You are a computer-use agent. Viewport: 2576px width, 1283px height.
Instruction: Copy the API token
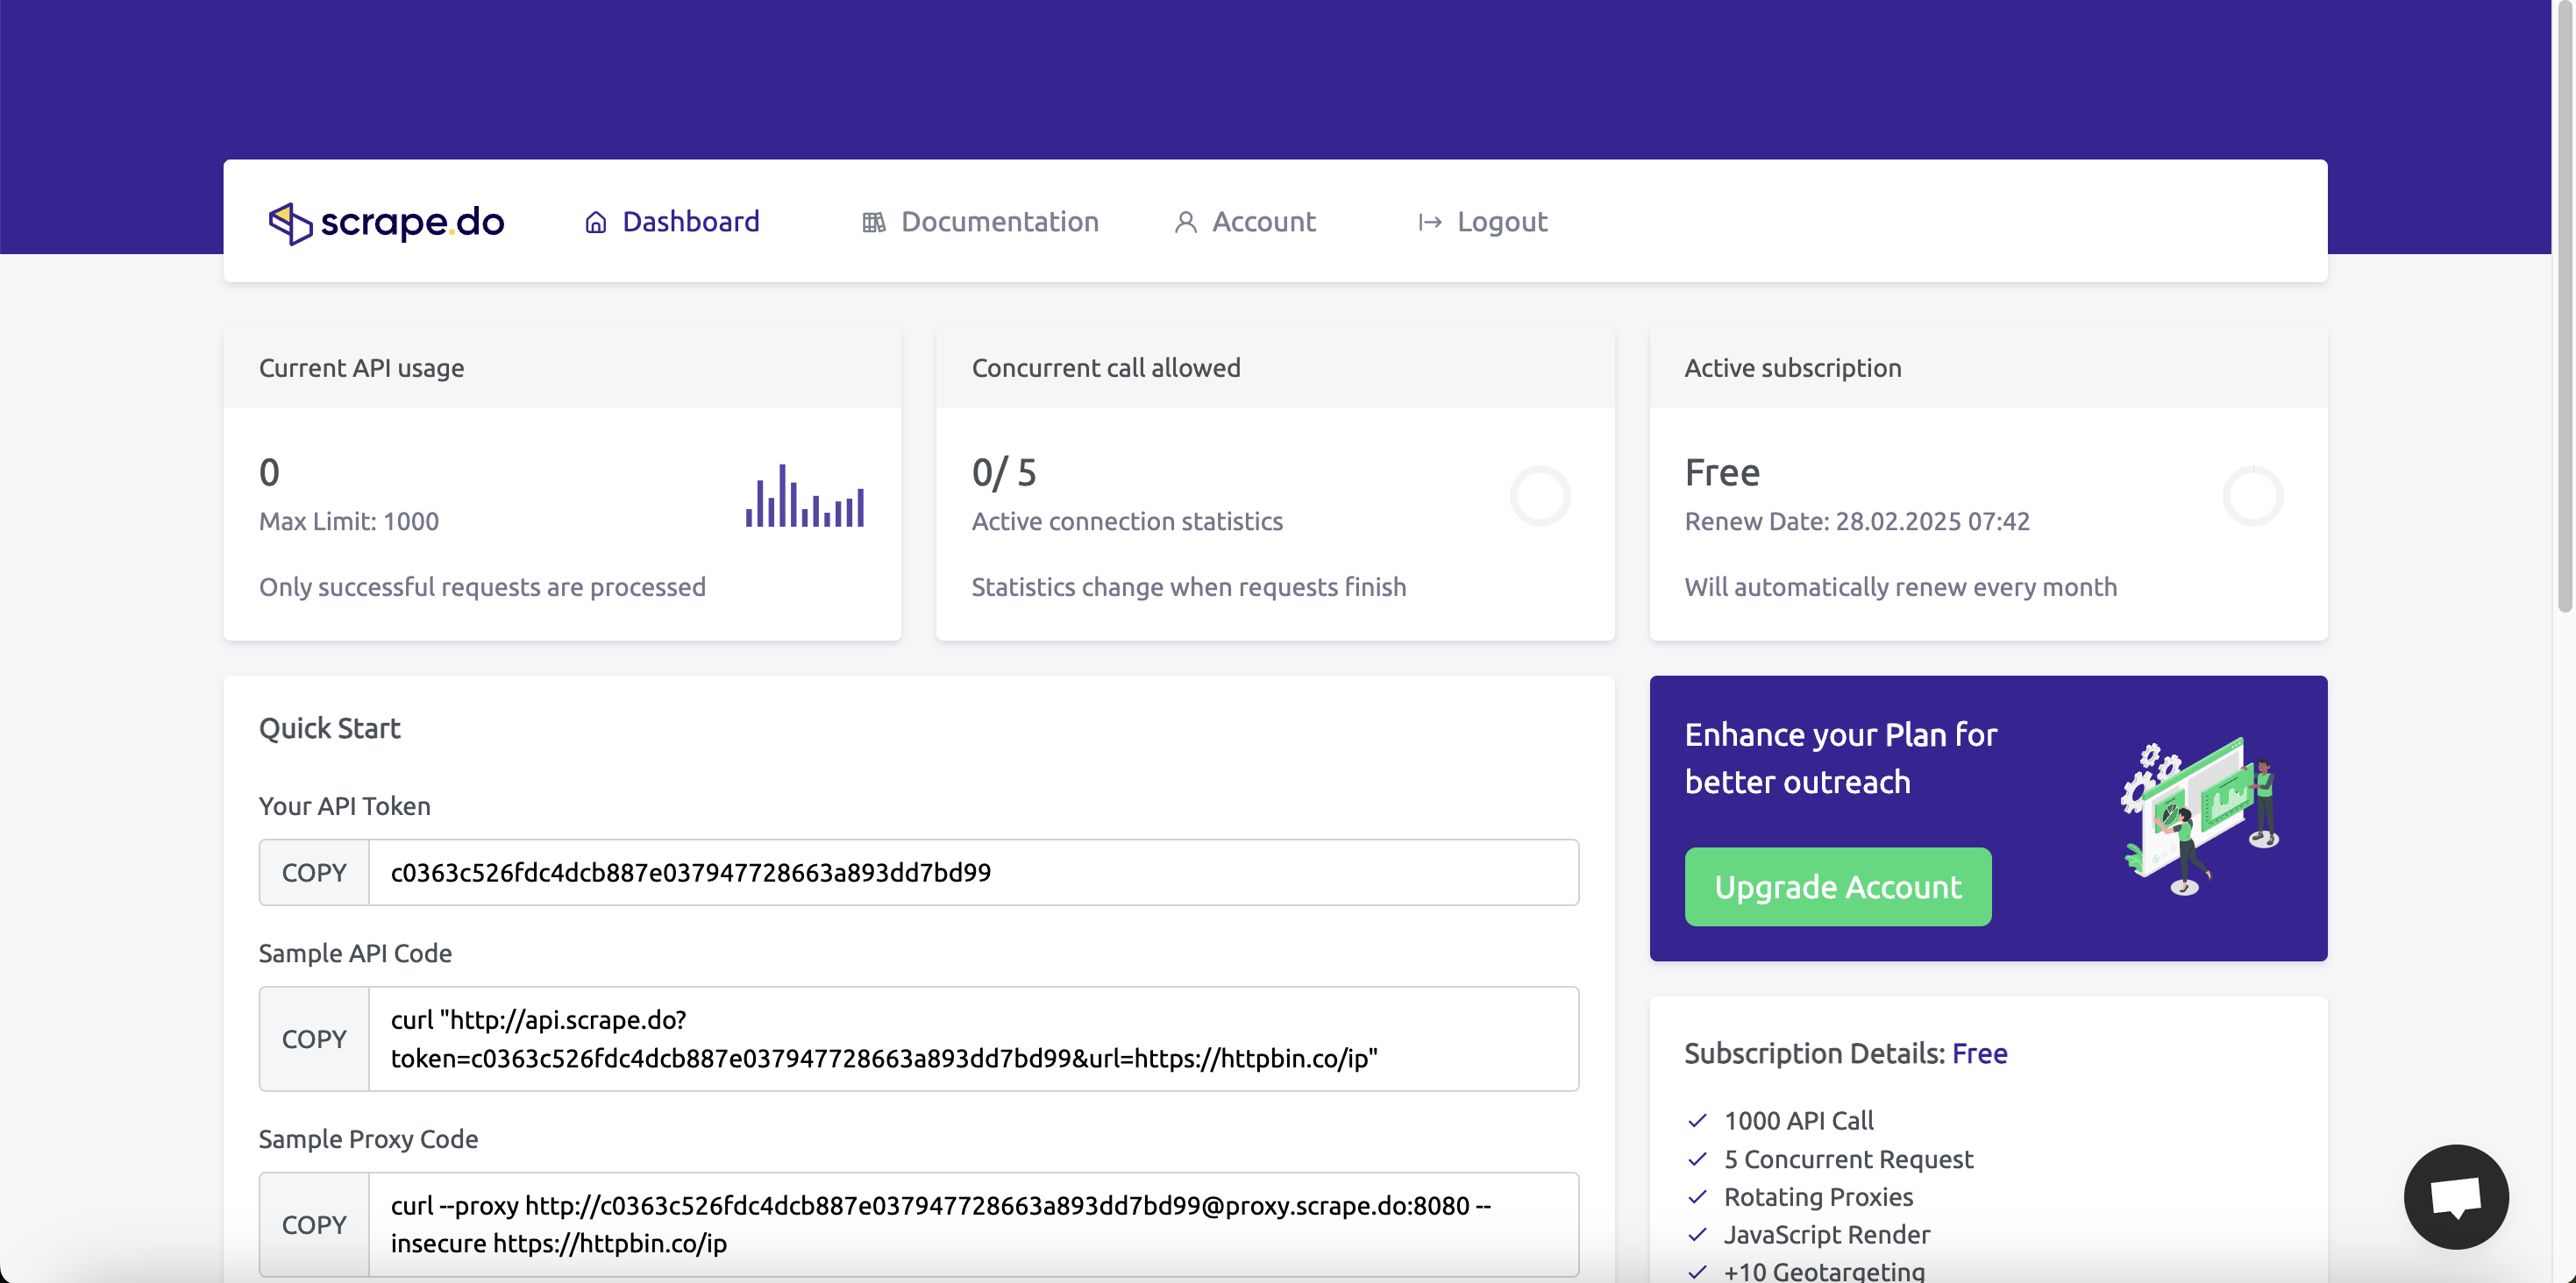[x=314, y=872]
